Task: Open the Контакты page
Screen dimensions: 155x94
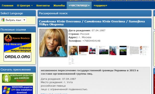Action: (x=43, y=5)
